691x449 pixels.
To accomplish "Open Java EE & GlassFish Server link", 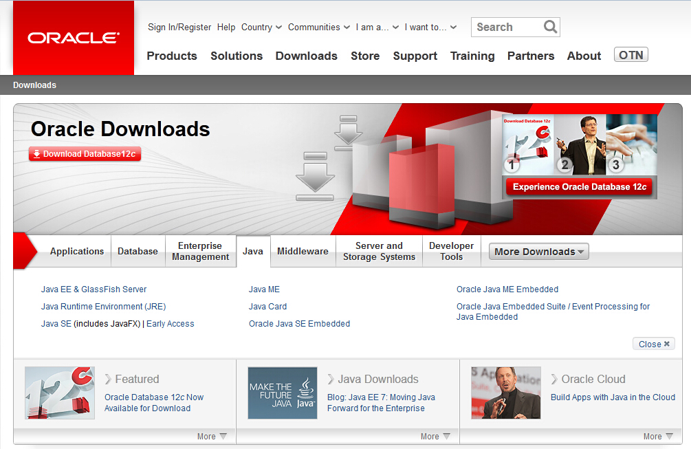I will pyautogui.click(x=94, y=289).
